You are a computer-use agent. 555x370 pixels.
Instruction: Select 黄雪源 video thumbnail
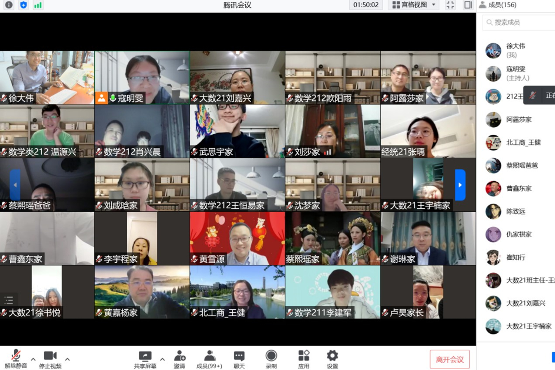coord(237,238)
